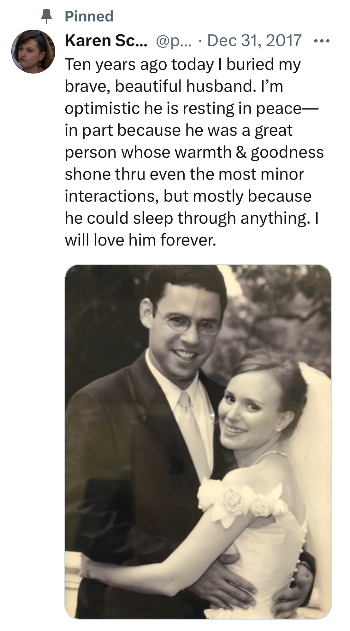Select the pushpin indicator icon
350x631 pixels.
point(47,16)
